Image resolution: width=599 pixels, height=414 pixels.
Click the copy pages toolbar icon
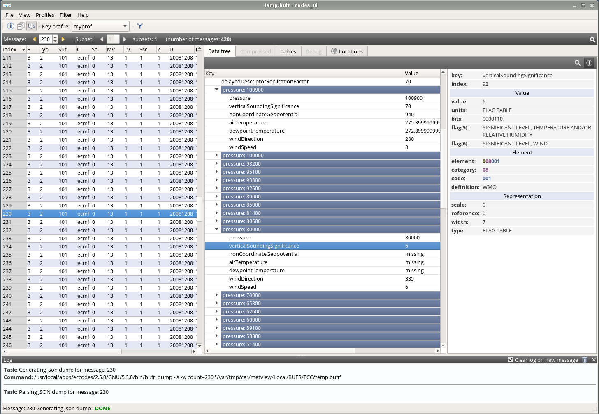(21, 26)
